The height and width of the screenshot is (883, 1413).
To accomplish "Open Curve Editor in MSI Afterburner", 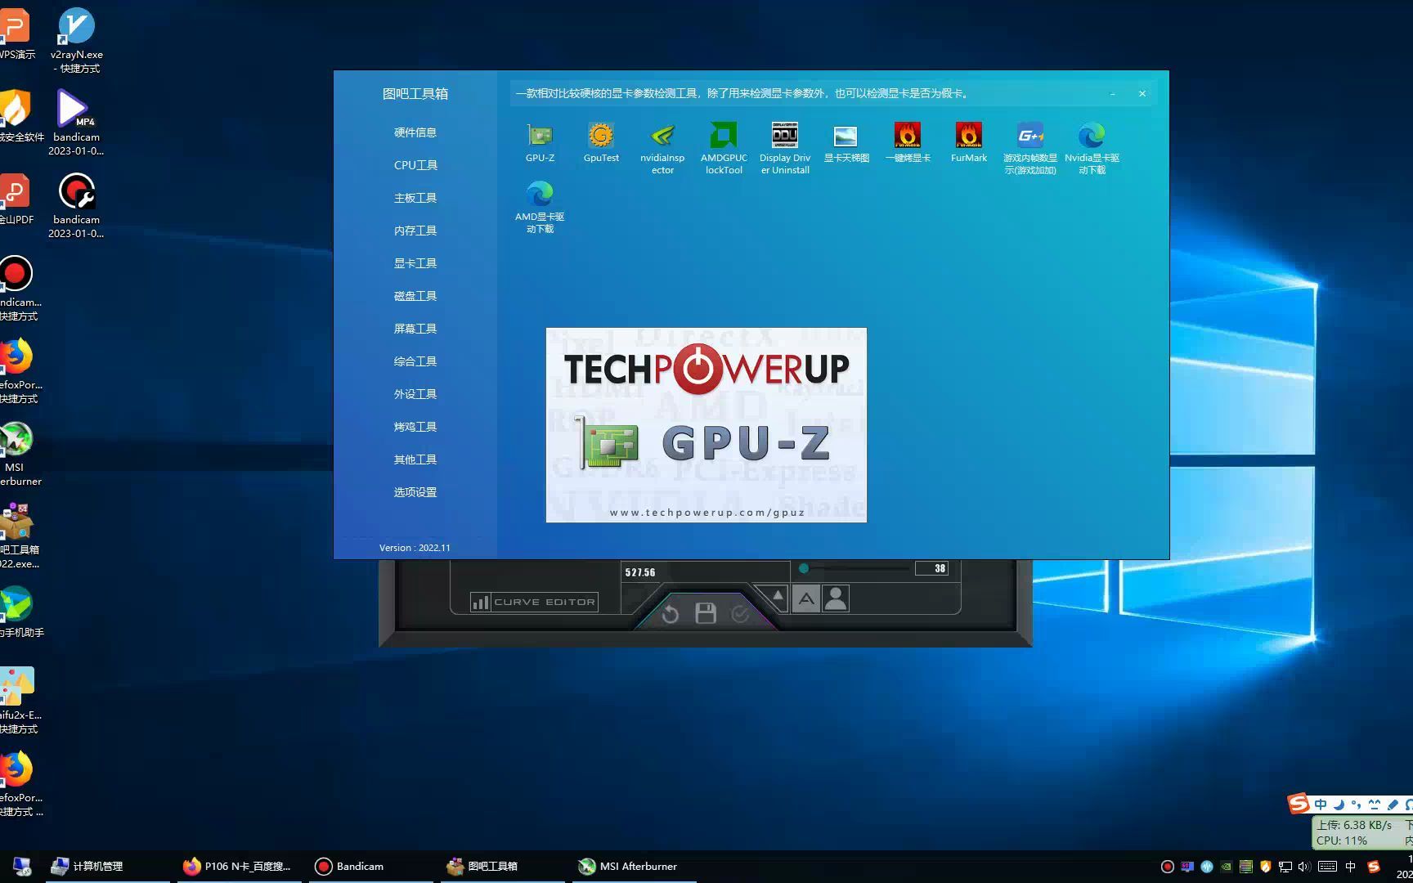I will coord(534,602).
